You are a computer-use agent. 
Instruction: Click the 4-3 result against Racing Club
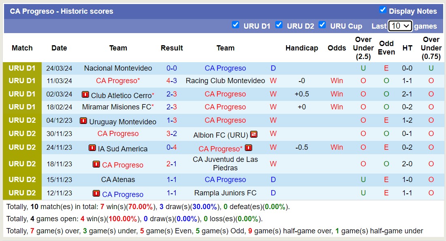172,81
